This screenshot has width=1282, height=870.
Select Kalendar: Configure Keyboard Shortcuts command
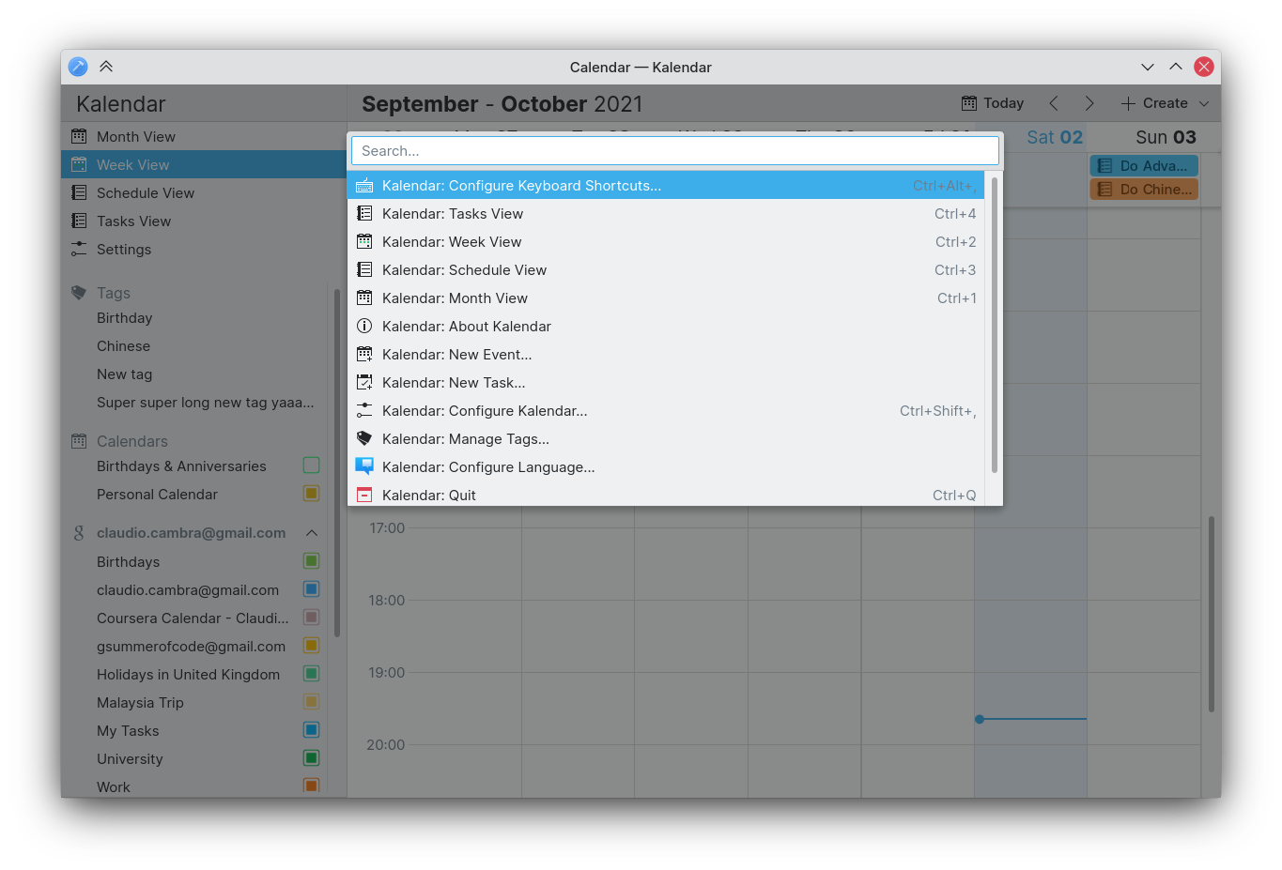click(666, 186)
